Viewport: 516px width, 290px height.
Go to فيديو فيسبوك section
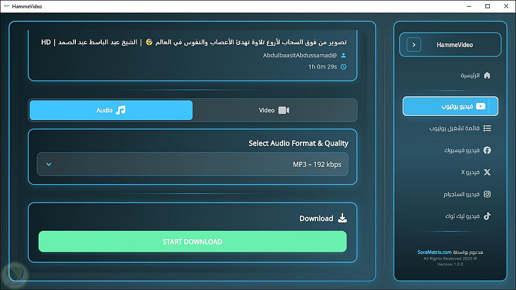point(467,150)
